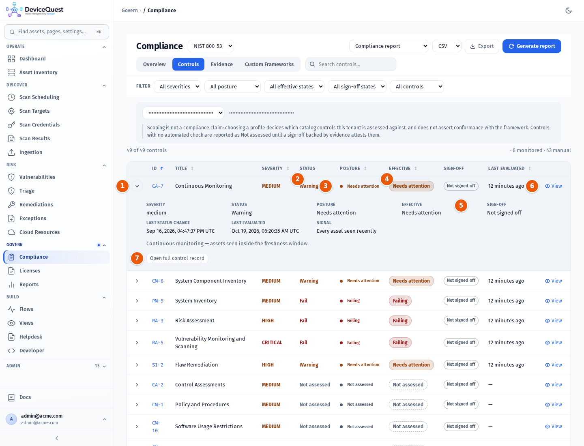This screenshot has height=446, width=584.
Task: Switch to the Overview tab
Action: click(x=155, y=64)
